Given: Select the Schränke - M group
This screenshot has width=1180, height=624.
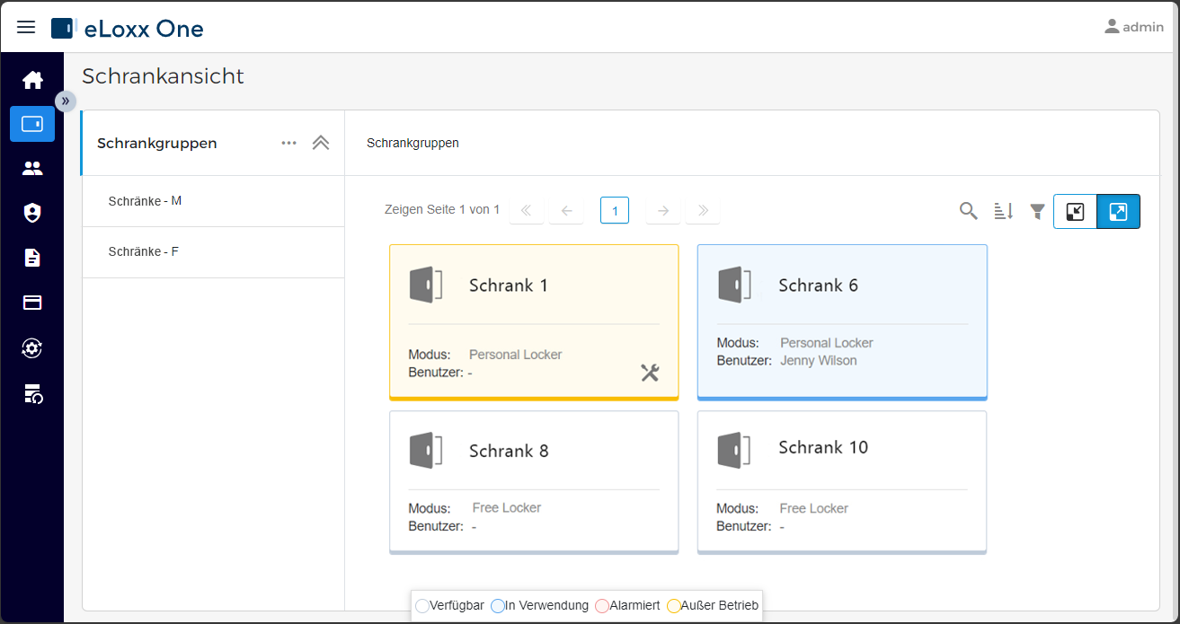Looking at the screenshot, I should 213,201.
